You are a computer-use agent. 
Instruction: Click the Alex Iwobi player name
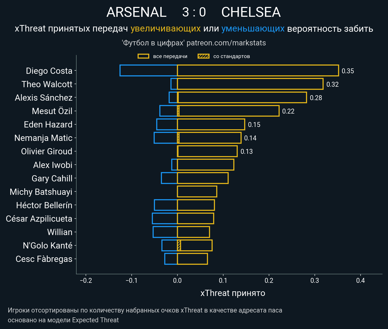pyautogui.click(x=53, y=165)
